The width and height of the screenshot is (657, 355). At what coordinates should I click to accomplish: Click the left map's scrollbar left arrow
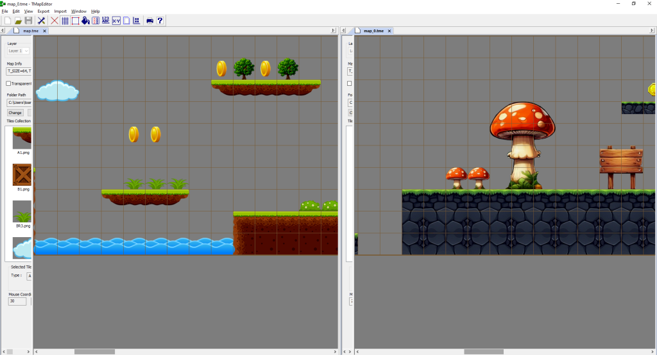click(x=37, y=352)
